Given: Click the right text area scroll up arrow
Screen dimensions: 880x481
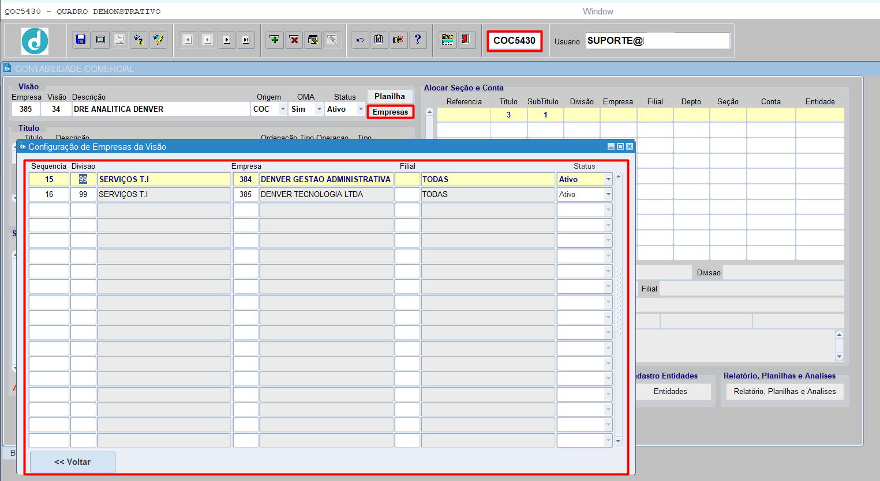Looking at the screenshot, I should (x=840, y=335).
